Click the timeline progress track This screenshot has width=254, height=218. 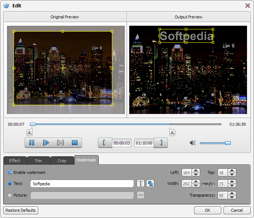(126, 124)
